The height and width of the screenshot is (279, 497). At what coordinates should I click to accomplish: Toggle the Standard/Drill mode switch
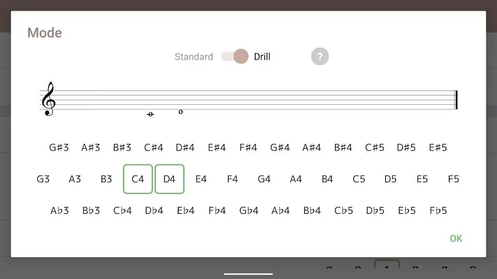coord(235,56)
